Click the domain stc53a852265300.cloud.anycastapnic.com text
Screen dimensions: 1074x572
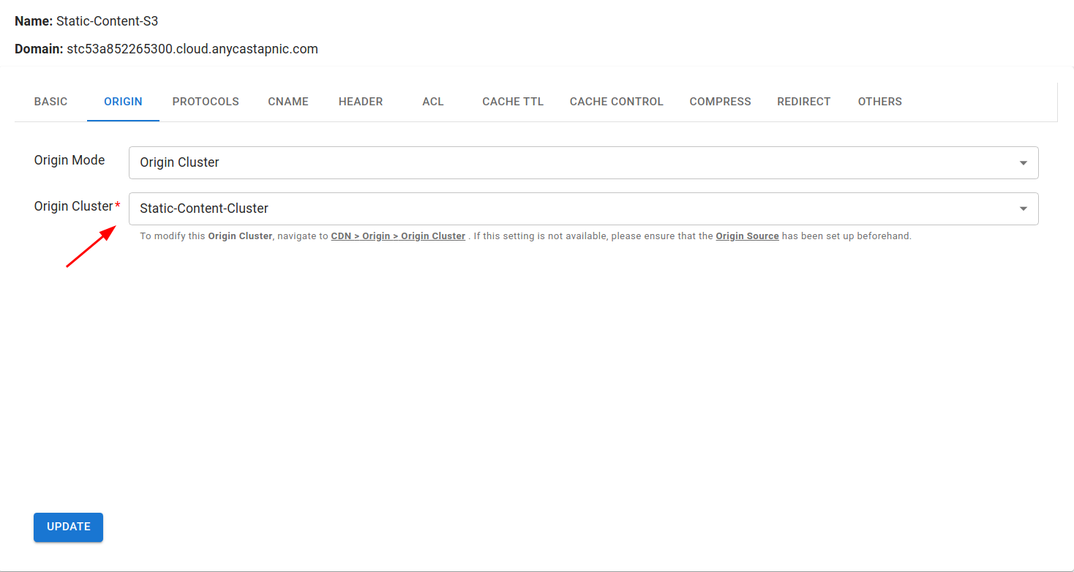pos(192,49)
